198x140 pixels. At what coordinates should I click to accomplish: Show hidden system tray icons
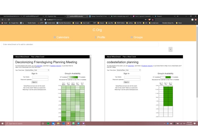(164, 124)
